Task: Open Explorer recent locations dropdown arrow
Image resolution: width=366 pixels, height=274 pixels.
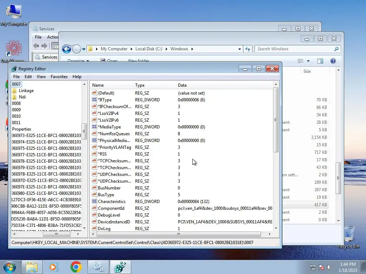Action: click(x=84, y=49)
